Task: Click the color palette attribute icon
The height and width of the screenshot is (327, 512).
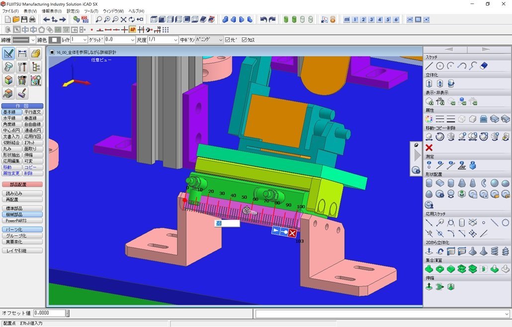Action: [x=429, y=119]
